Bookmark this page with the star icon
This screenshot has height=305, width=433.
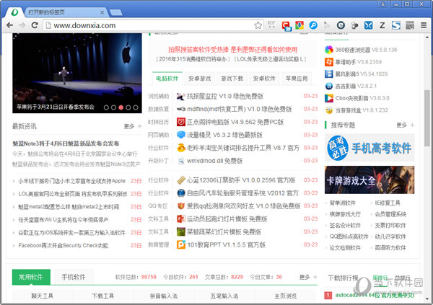[x=258, y=25]
